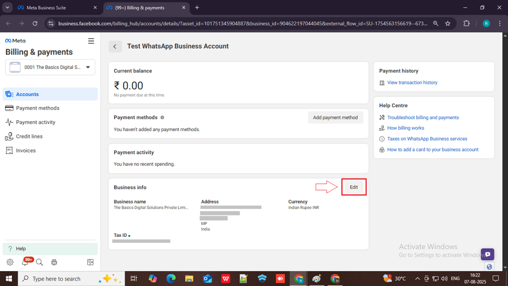Open How to add a card link
Screen dimensions: 508x286
click(x=433, y=150)
